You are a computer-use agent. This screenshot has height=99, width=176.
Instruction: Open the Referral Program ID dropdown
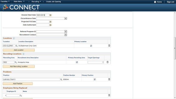66,32
